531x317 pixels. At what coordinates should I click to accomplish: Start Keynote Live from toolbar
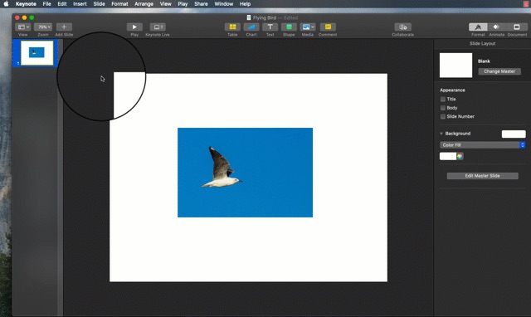pos(158,27)
